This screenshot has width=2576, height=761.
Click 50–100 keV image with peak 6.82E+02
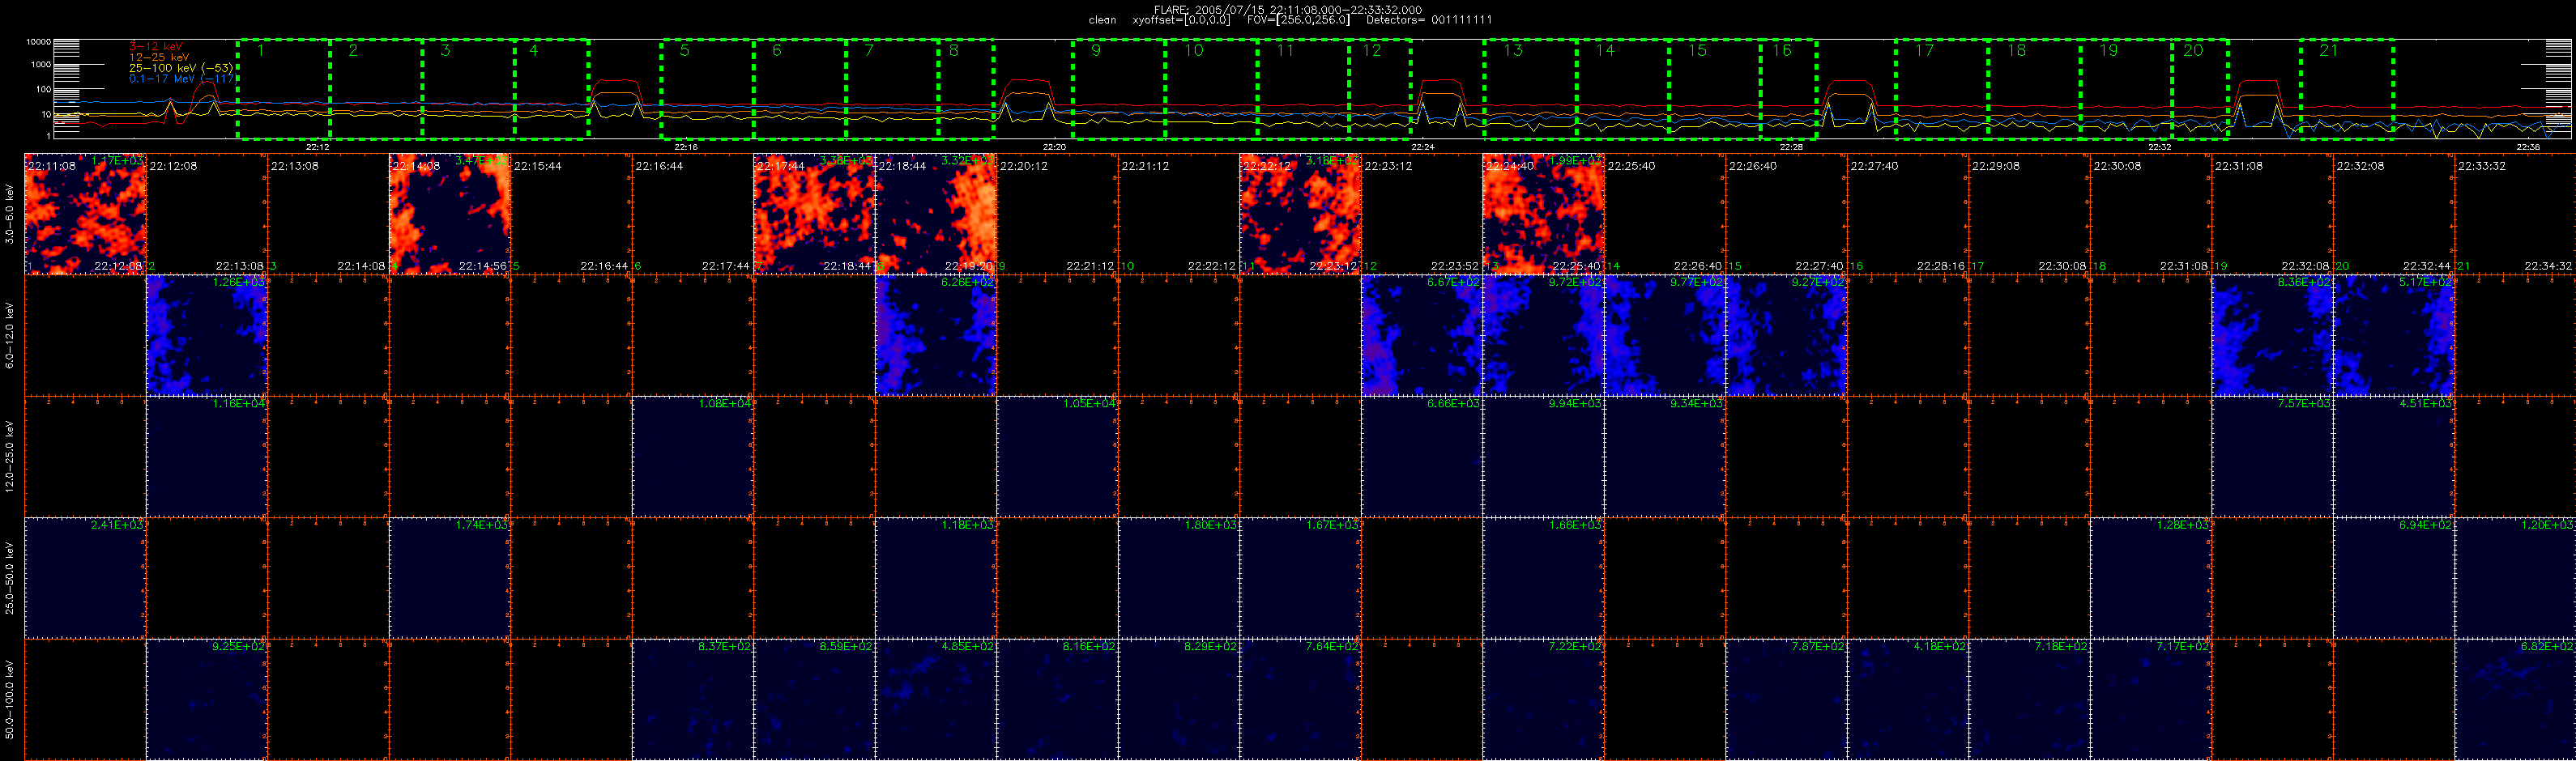[x=2515, y=700]
